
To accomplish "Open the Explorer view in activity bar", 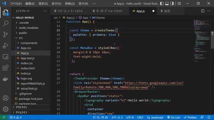I will (x=5, y=12).
